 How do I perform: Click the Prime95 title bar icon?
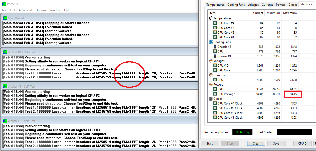(x=4, y=4)
